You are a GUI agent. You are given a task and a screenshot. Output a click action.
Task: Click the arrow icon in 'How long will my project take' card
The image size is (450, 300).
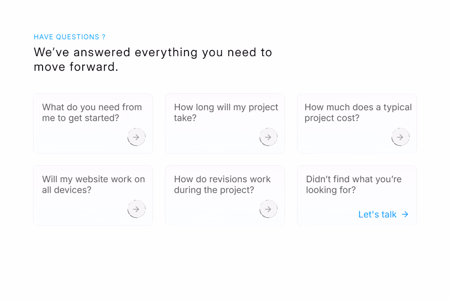pos(268,137)
